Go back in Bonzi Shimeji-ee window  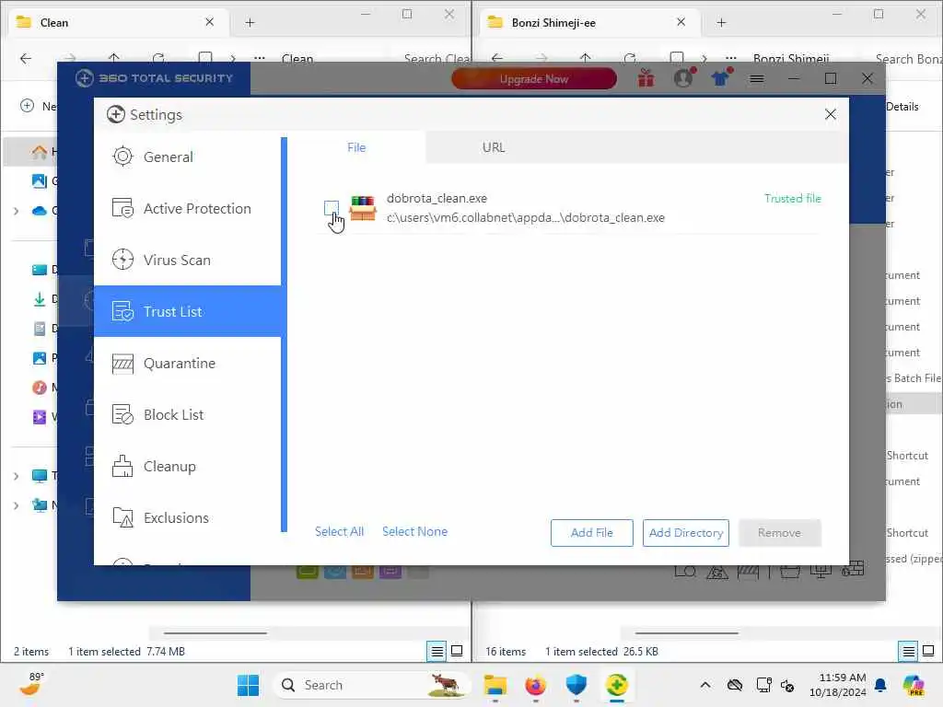(x=496, y=58)
